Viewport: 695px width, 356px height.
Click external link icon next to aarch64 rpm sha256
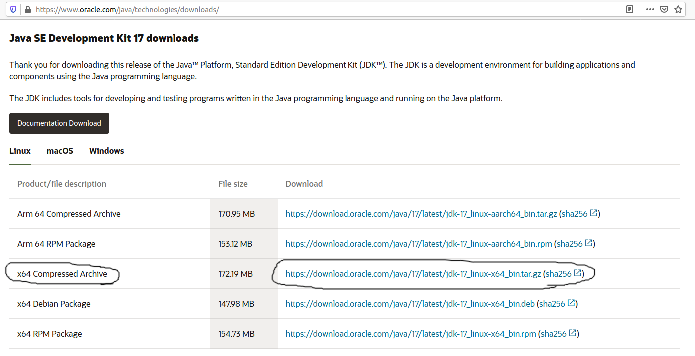point(589,243)
